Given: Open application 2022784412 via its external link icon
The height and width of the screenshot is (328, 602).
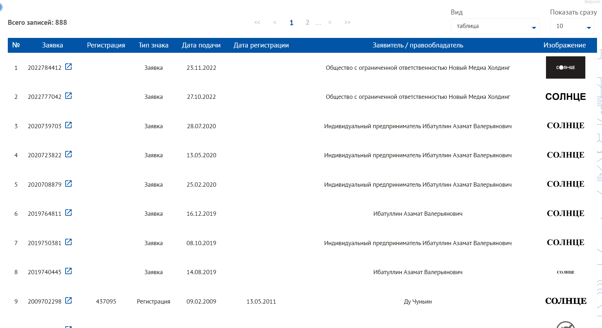Looking at the screenshot, I should pos(68,67).
